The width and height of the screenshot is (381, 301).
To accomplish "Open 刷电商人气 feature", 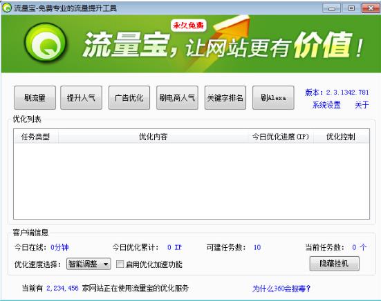I will 177,98.
